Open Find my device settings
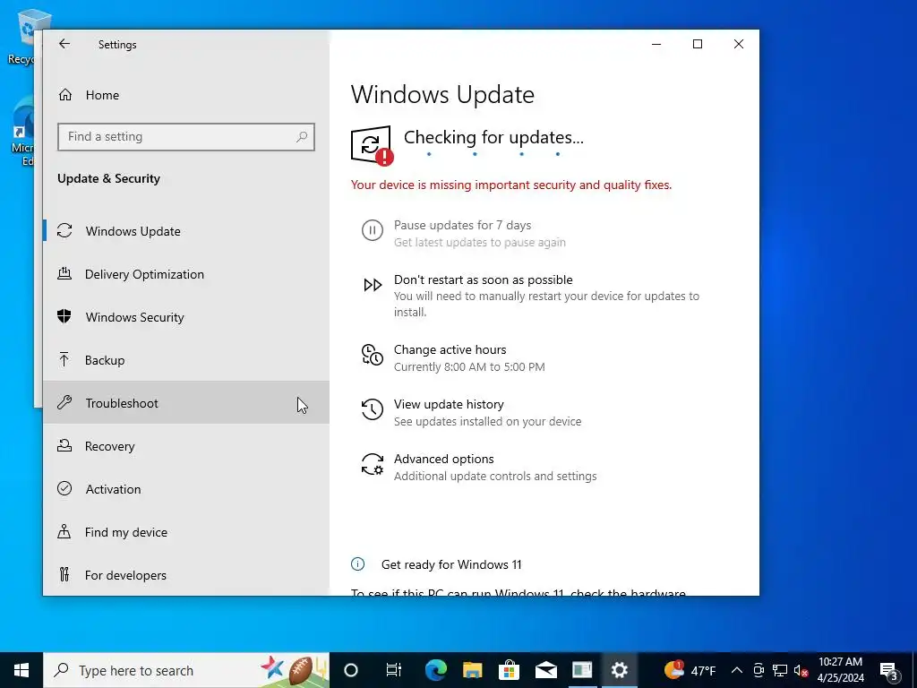Screen dimensions: 917x688 tap(186, 532)
